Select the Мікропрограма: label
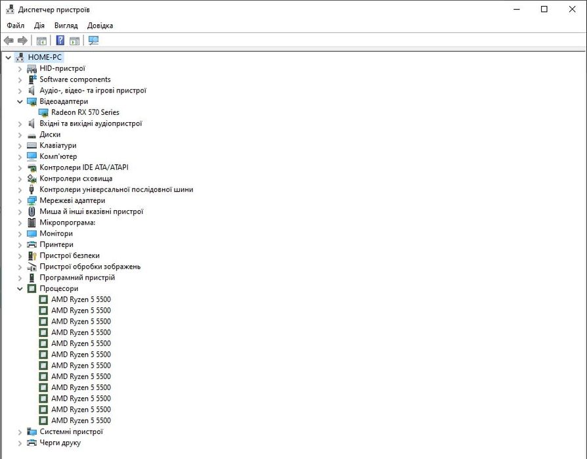Image resolution: width=587 pixels, height=459 pixels. pos(68,223)
